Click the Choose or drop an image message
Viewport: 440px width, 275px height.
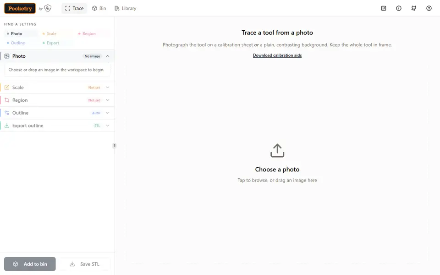[x=56, y=70]
